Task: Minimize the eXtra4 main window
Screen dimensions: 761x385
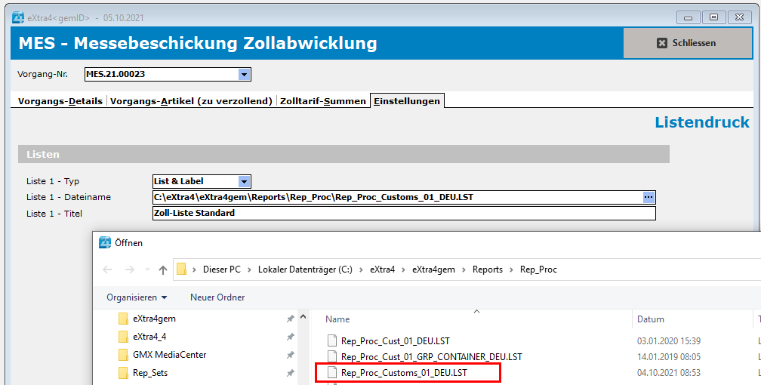Action: pos(688,17)
